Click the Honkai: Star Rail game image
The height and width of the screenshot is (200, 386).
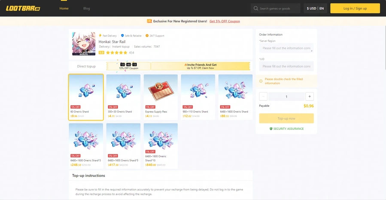pyautogui.click(x=84, y=44)
